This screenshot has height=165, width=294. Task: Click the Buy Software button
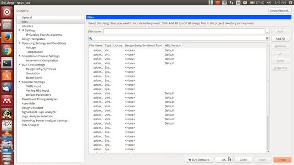pos(199,159)
